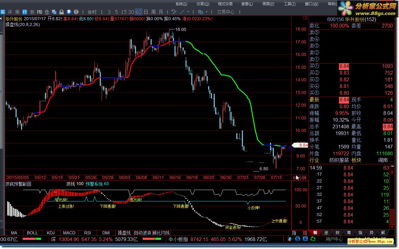Switch to 分时 intraday period
Viewport: 399px width, 249px height.
92,12
